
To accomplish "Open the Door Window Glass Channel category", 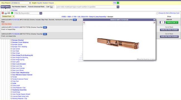I will 22,75.
